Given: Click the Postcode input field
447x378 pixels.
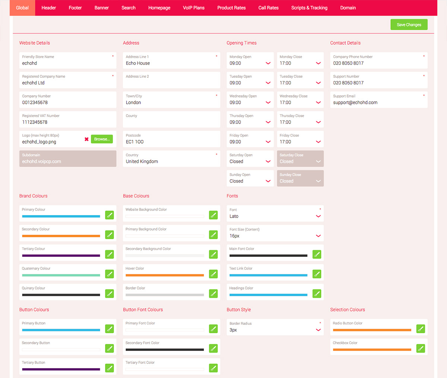Looking at the screenshot, I should [x=172, y=139].
